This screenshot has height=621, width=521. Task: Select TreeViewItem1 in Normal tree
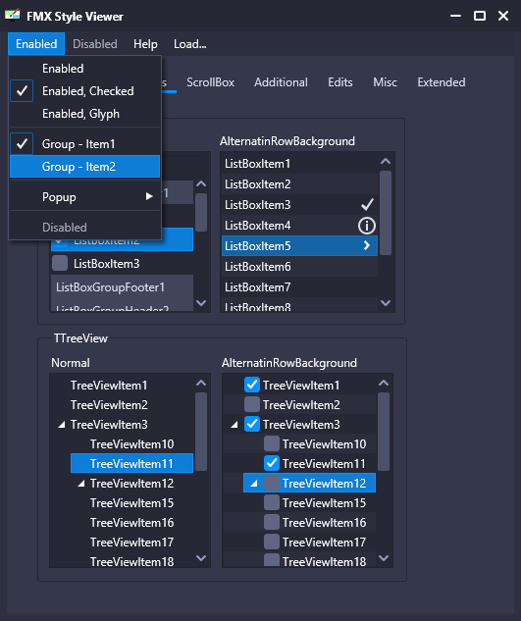point(109,385)
